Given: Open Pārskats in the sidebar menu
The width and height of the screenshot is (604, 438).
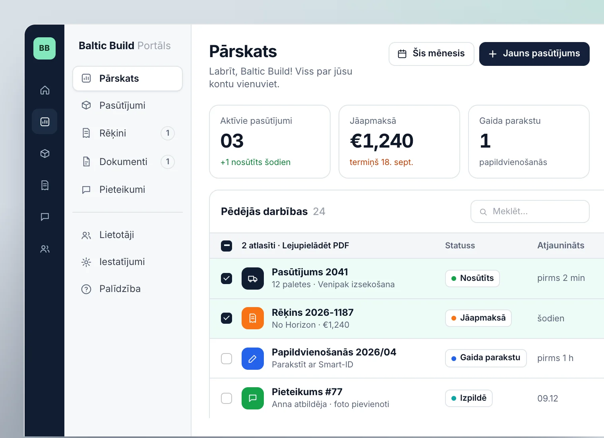Looking at the screenshot, I should tap(128, 79).
